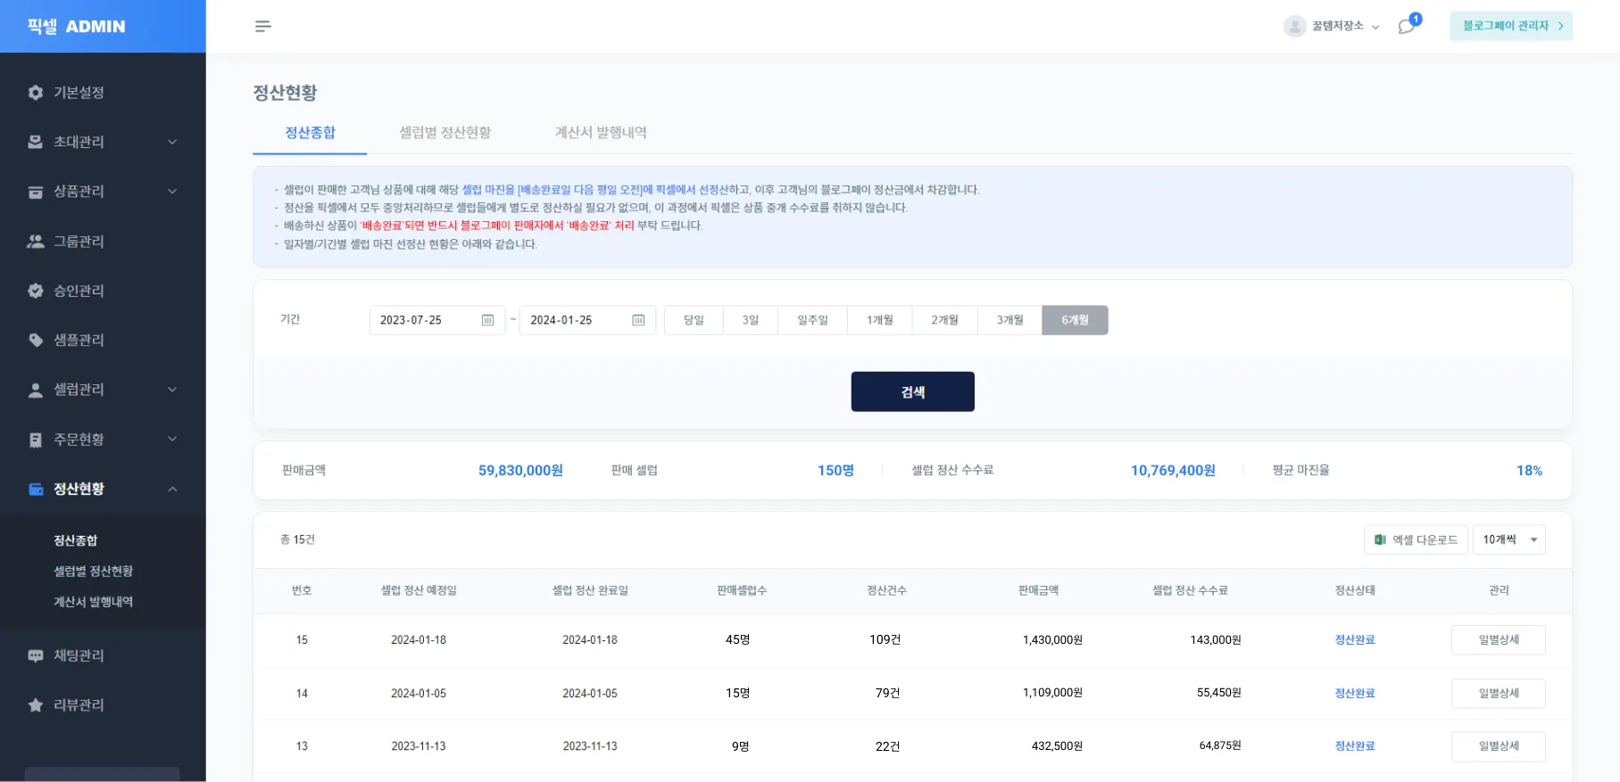Viewport: 1620px width, 782px height.
Task: Select the 3일 period option
Action: point(750,320)
